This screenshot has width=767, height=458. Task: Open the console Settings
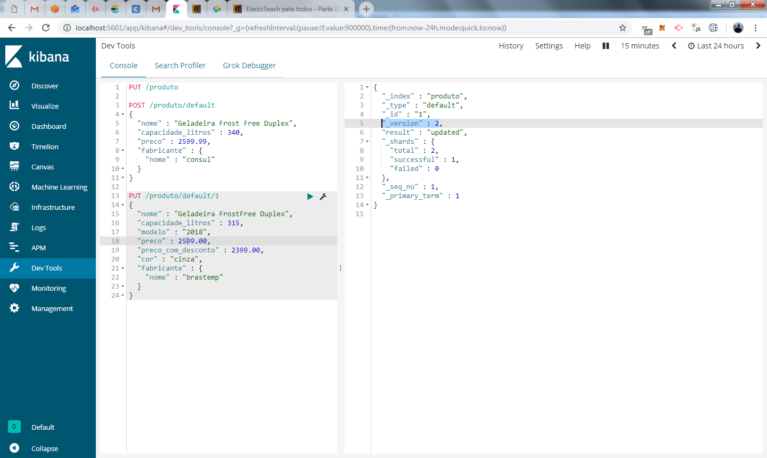(x=549, y=46)
